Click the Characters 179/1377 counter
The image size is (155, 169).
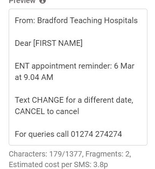point(46,154)
